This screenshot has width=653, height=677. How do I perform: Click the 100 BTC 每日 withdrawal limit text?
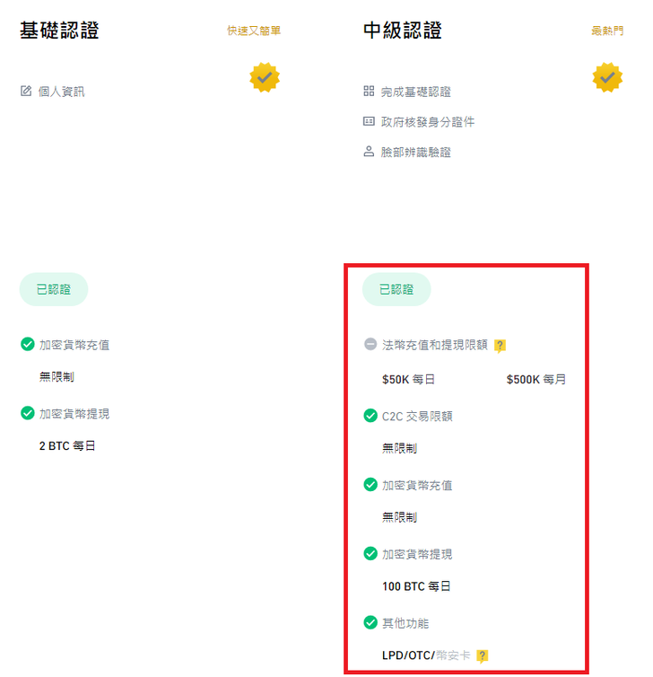tap(416, 586)
